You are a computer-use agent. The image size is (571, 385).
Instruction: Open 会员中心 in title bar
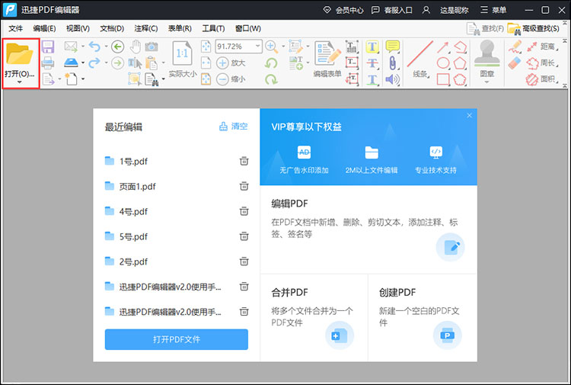[343, 10]
